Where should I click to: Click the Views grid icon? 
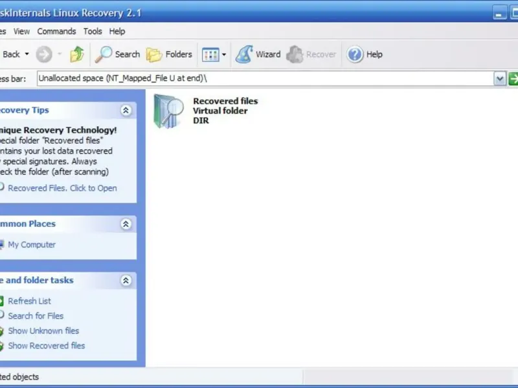point(210,54)
